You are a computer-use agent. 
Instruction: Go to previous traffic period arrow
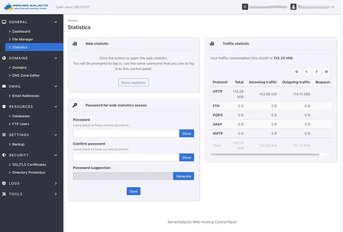tap(307, 72)
